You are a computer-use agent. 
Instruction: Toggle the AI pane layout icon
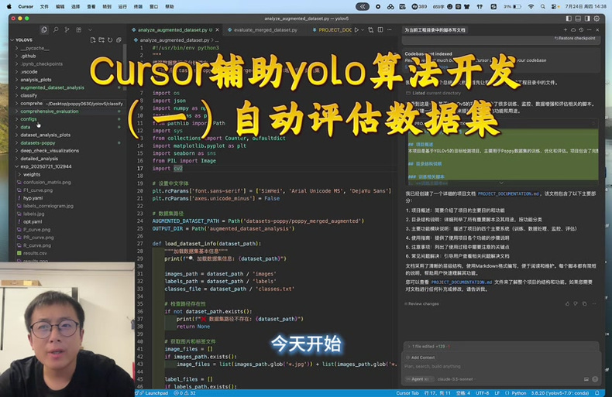tap(587, 19)
